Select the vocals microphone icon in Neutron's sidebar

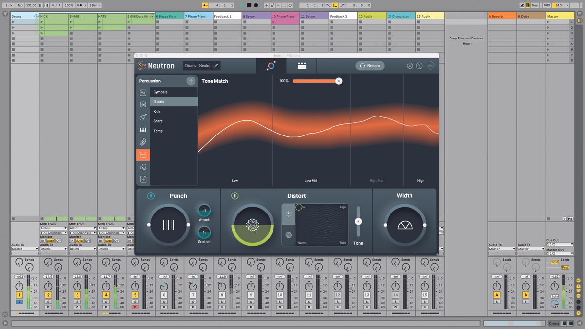[143, 167]
